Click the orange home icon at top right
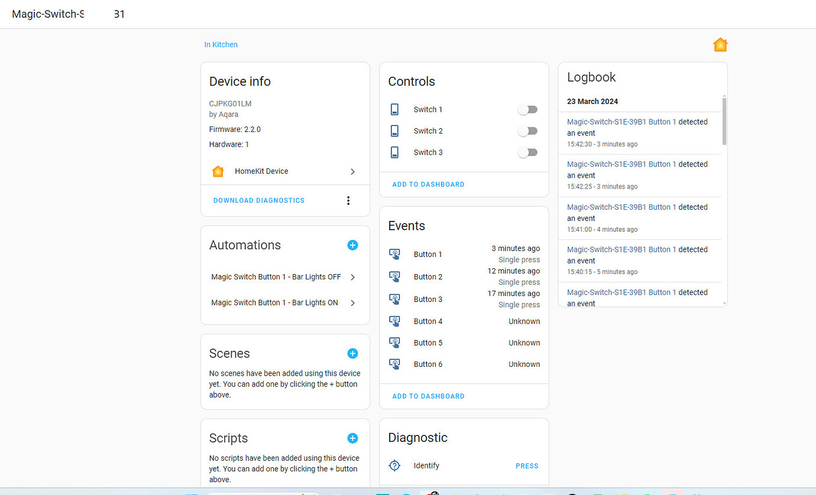The image size is (816, 495). [x=720, y=44]
